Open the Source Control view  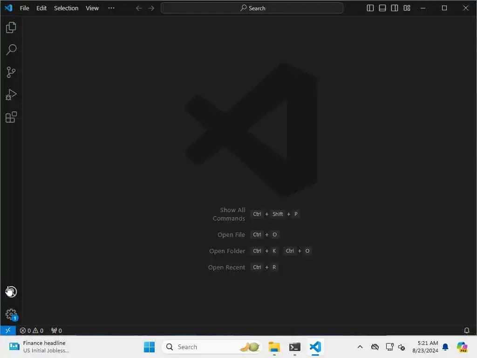(11, 72)
